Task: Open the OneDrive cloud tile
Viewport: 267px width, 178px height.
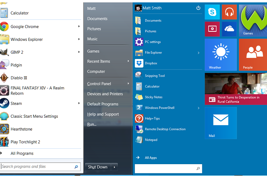Action: [x=229, y=29]
